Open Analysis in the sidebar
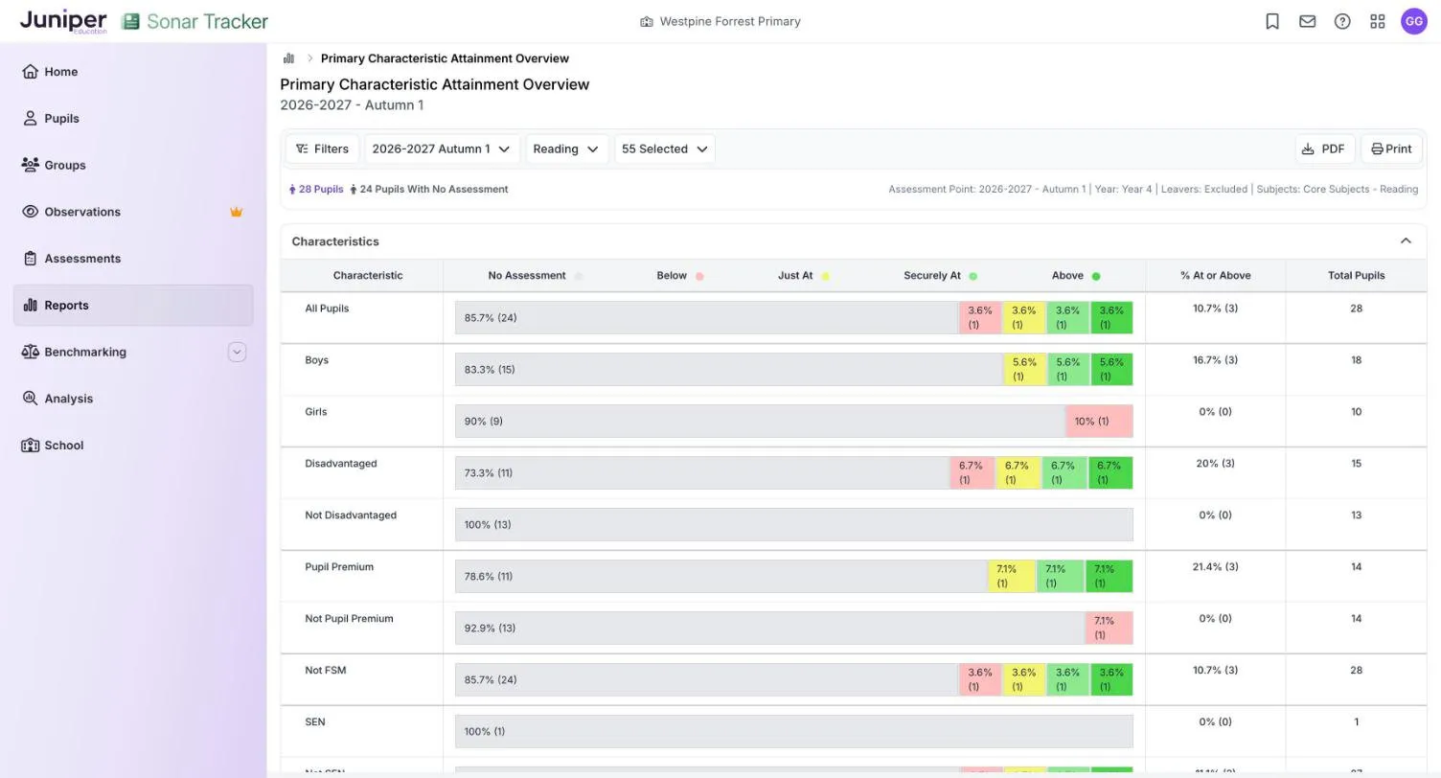 click(133, 399)
